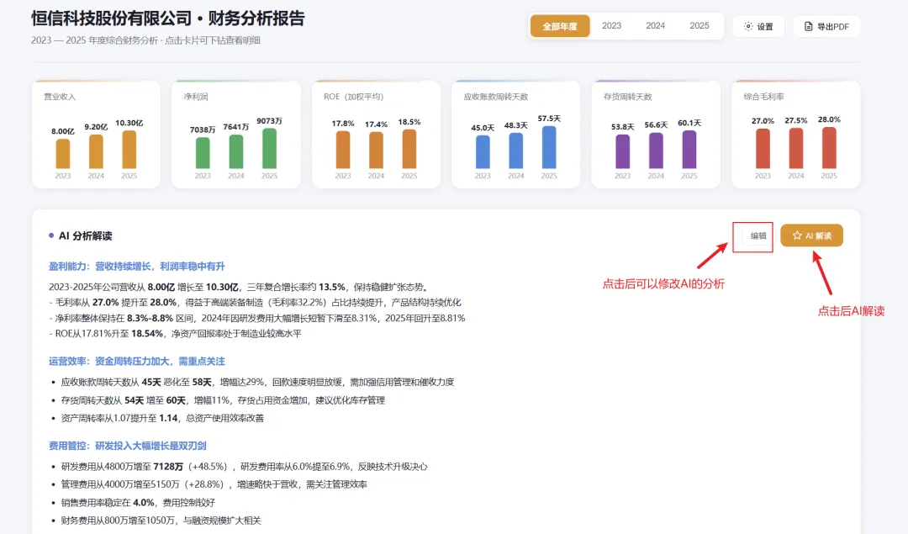Click the line 毛利率从 27.0% 提升至 28.0%
This screenshot has width=908, height=534.
click(x=255, y=303)
